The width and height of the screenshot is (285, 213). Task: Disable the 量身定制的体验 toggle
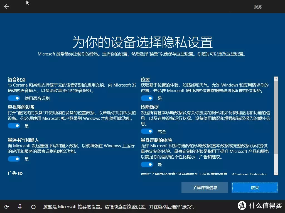pos(147,164)
